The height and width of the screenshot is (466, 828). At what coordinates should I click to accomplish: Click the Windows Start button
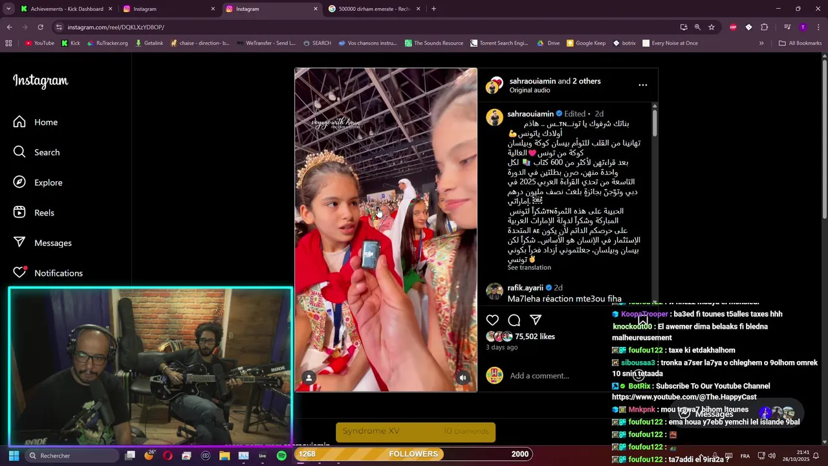[x=14, y=456]
